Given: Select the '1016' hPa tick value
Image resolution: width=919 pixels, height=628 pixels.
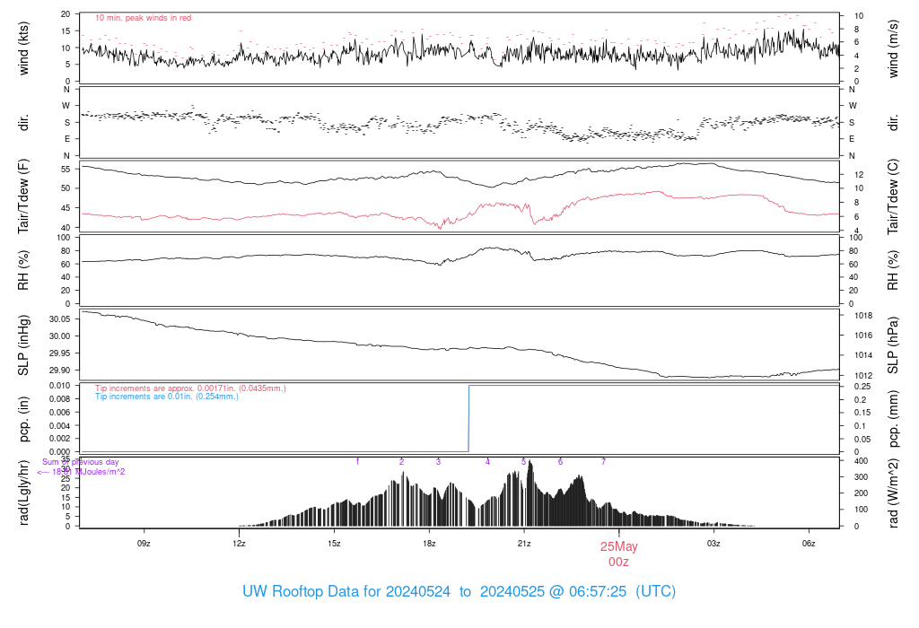Looking at the screenshot, I should tap(863, 336).
